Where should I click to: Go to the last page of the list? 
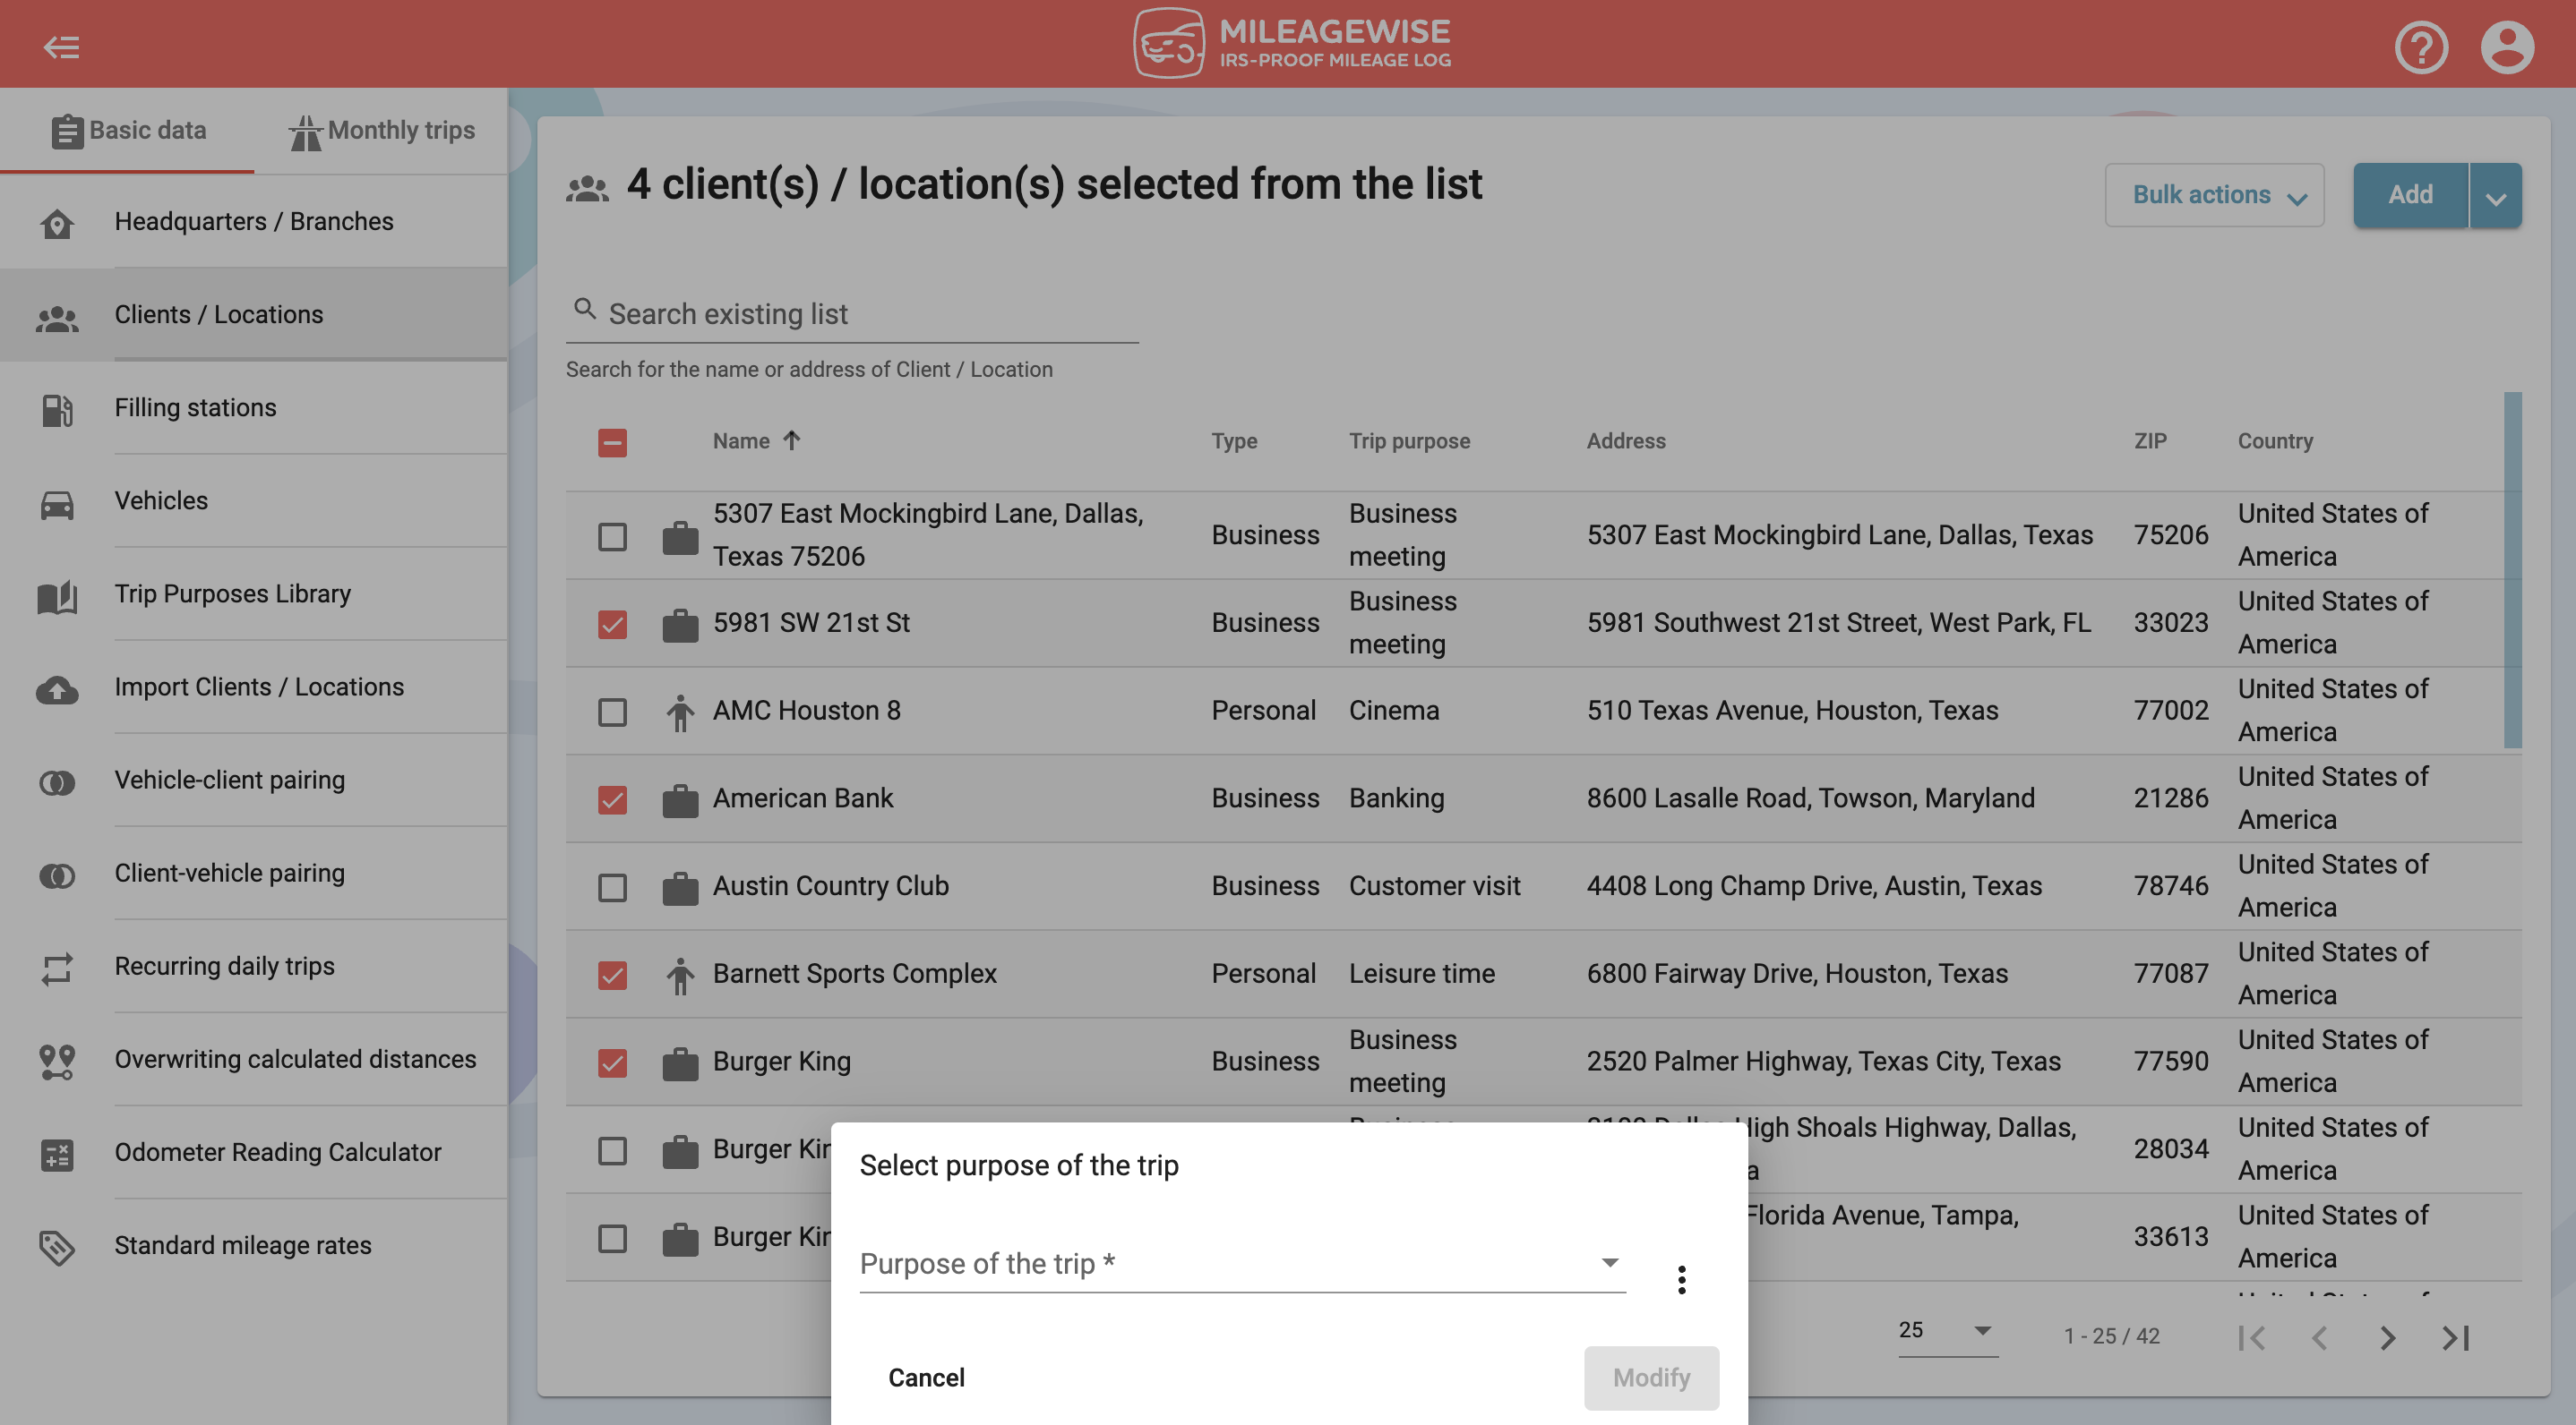tap(2456, 1337)
